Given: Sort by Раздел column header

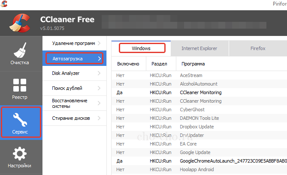Looking at the screenshot, I should 159,64.
